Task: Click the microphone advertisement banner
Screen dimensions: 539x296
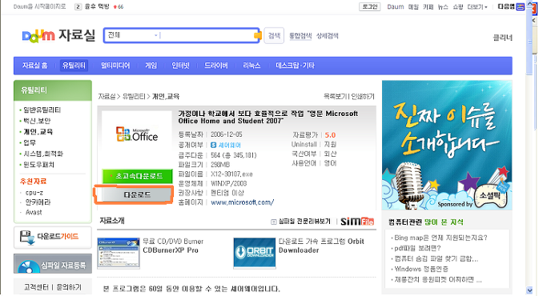Action: pyautogui.click(x=447, y=145)
